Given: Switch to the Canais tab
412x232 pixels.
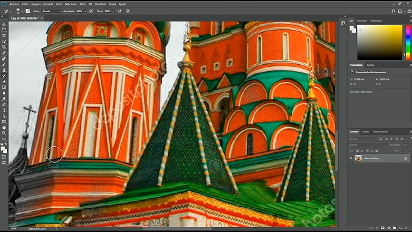Looking at the screenshot, I should tap(366, 132).
